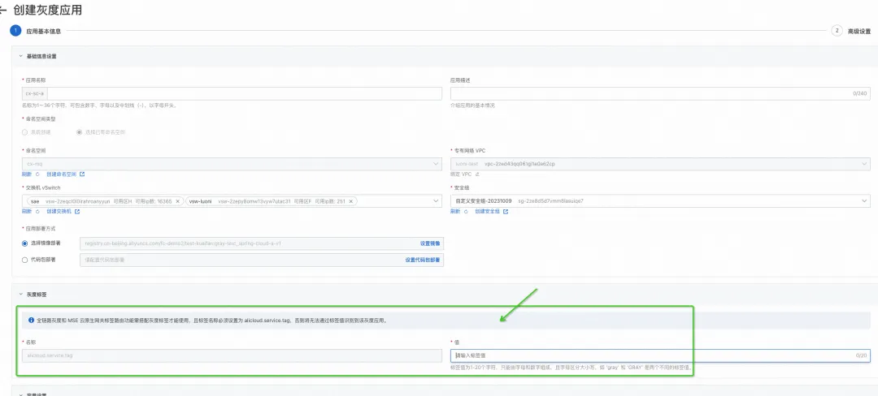The width and height of the screenshot is (878, 396).
Task: Click the 设置代码包部署 link
Action: [423, 260]
